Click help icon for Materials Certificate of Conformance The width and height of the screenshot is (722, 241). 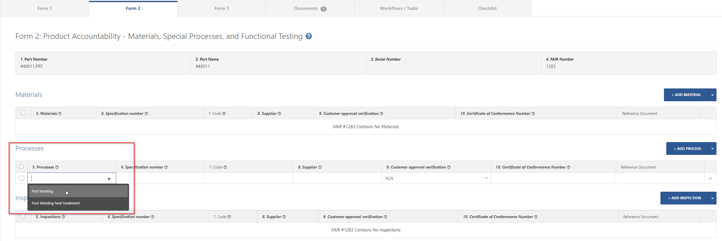[x=533, y=114]
